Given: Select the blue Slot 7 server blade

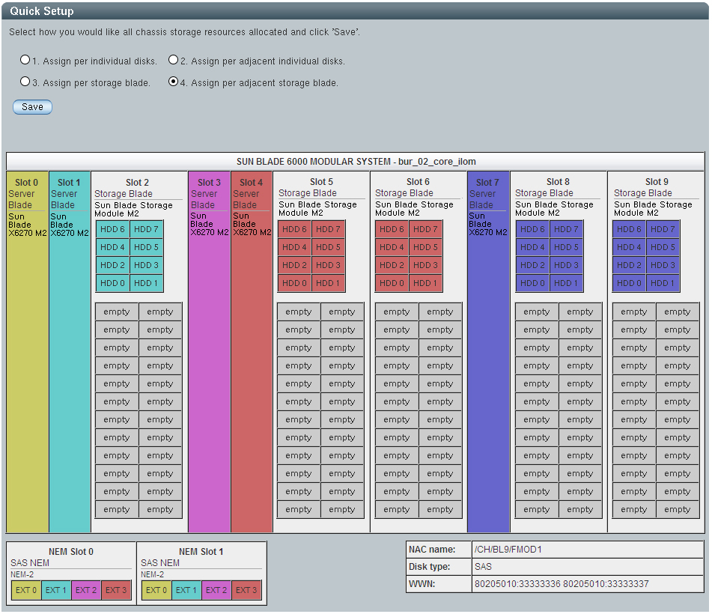Looking at the screenshot, I should point(488,352).
